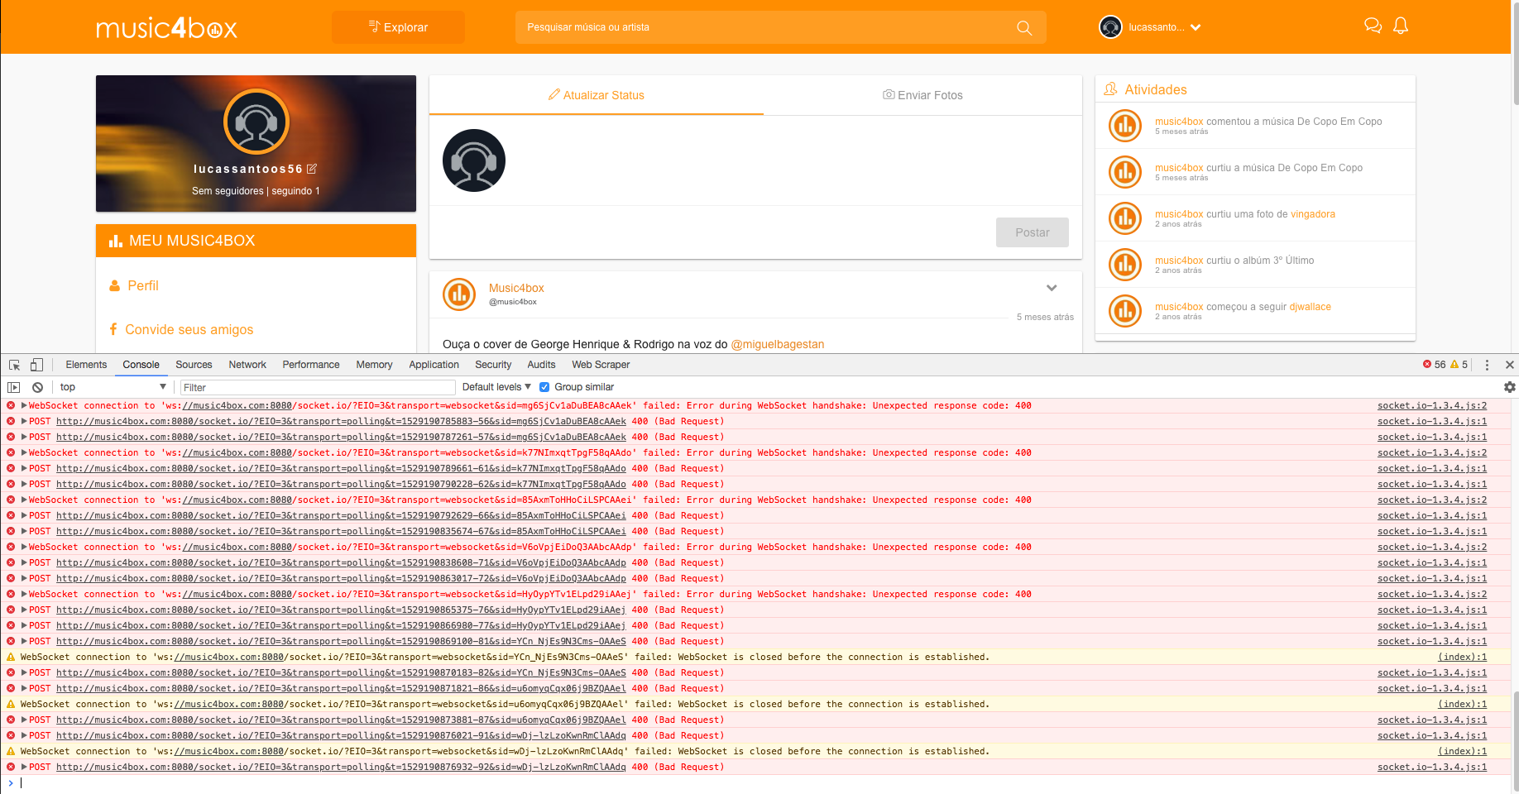
Task: Click the Facebook icon beside Convide
Action: (113, 329)
